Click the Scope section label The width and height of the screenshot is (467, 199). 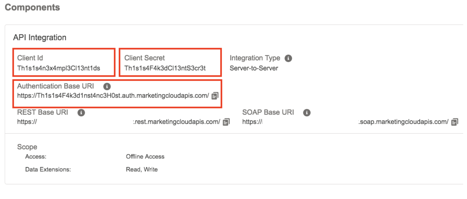[27, 147]
